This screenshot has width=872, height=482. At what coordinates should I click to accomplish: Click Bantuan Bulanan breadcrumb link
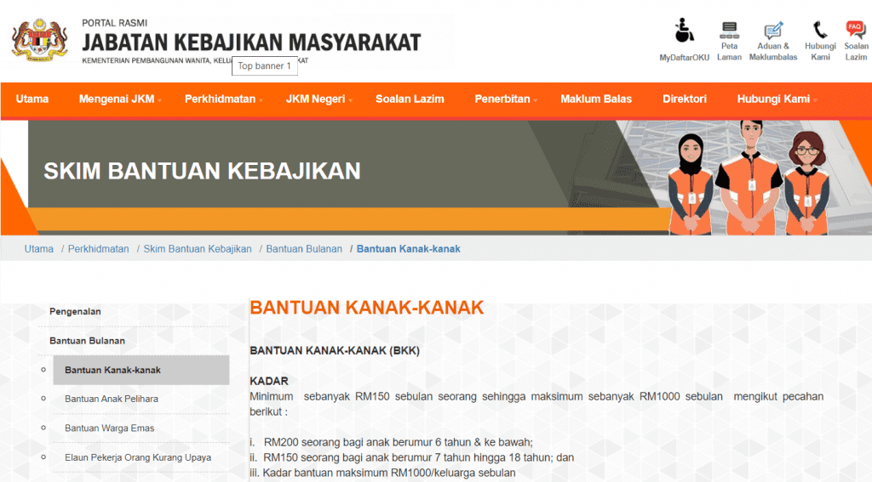[x=304, y=249]
